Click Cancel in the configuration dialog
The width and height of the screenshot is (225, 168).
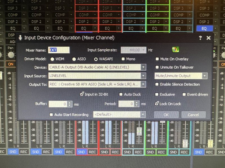coord(193,115)
